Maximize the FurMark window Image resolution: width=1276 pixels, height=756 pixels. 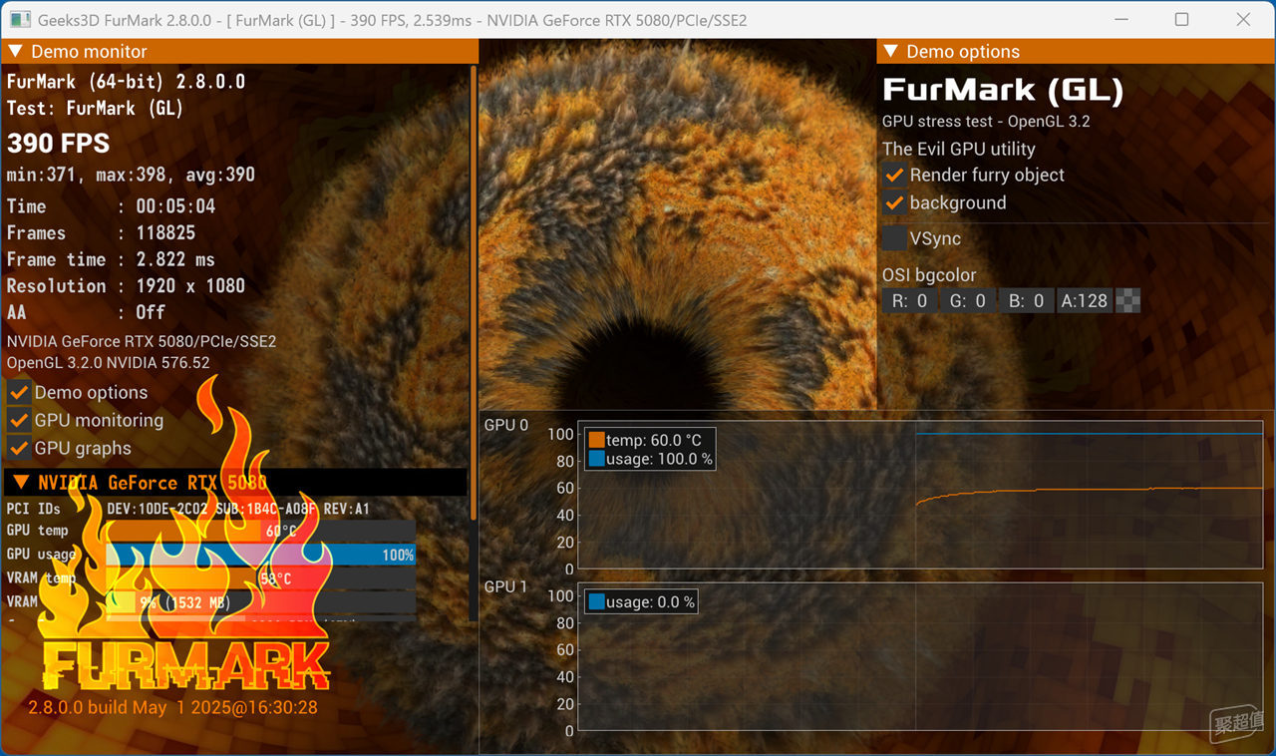coord(1181,20)
